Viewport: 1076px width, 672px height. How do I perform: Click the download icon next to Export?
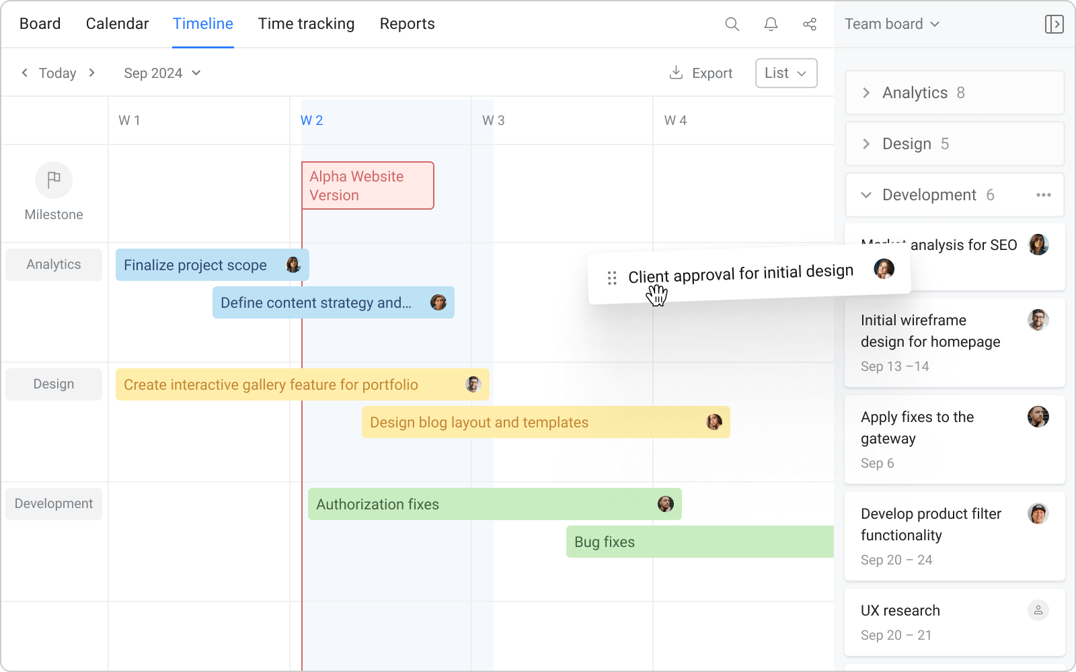coord(675,73)
